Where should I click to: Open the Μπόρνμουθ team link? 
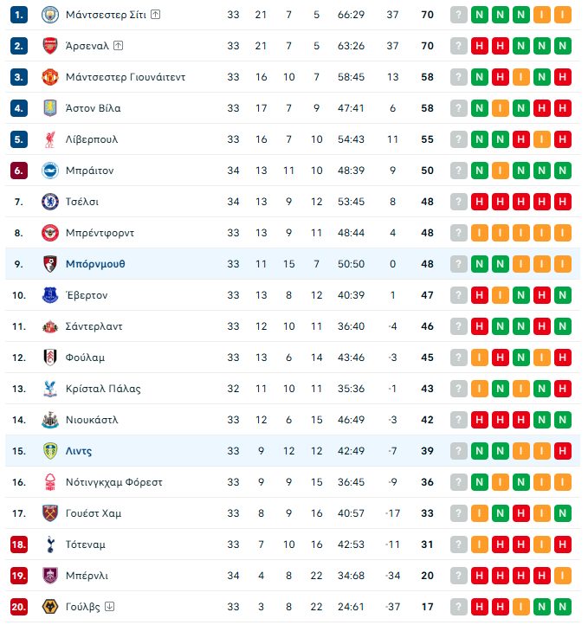[95, 264]
